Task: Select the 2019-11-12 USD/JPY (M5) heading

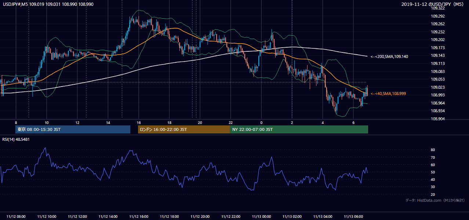Action: [433, 4]
